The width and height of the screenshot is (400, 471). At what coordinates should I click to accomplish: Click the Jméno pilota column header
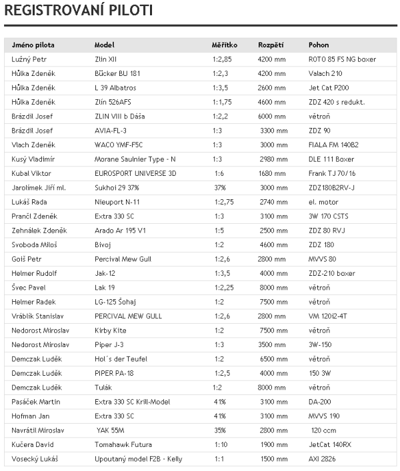click(33, 45)
